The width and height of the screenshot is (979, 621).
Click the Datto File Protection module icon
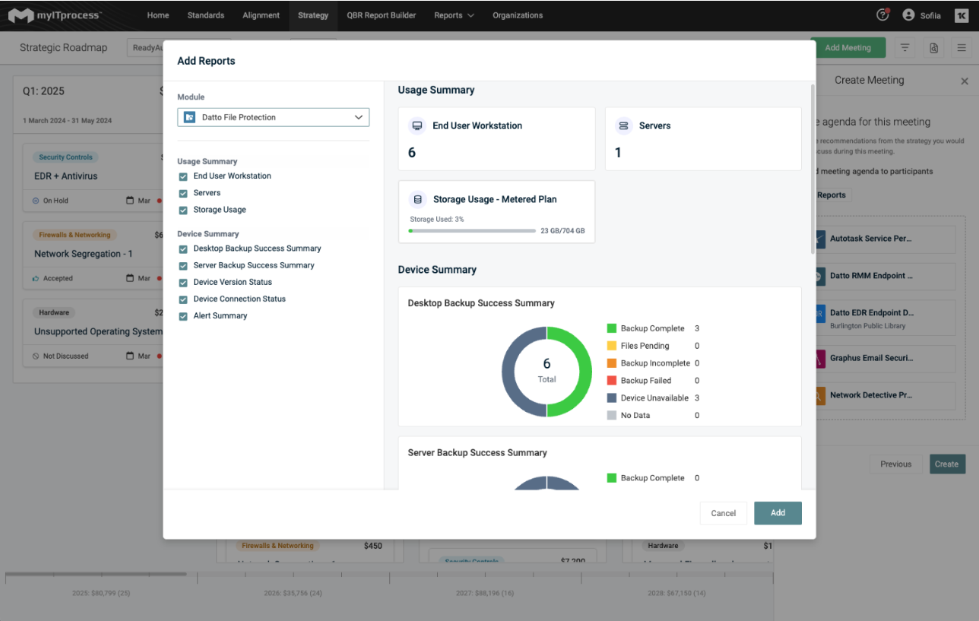tap(190, 117)
